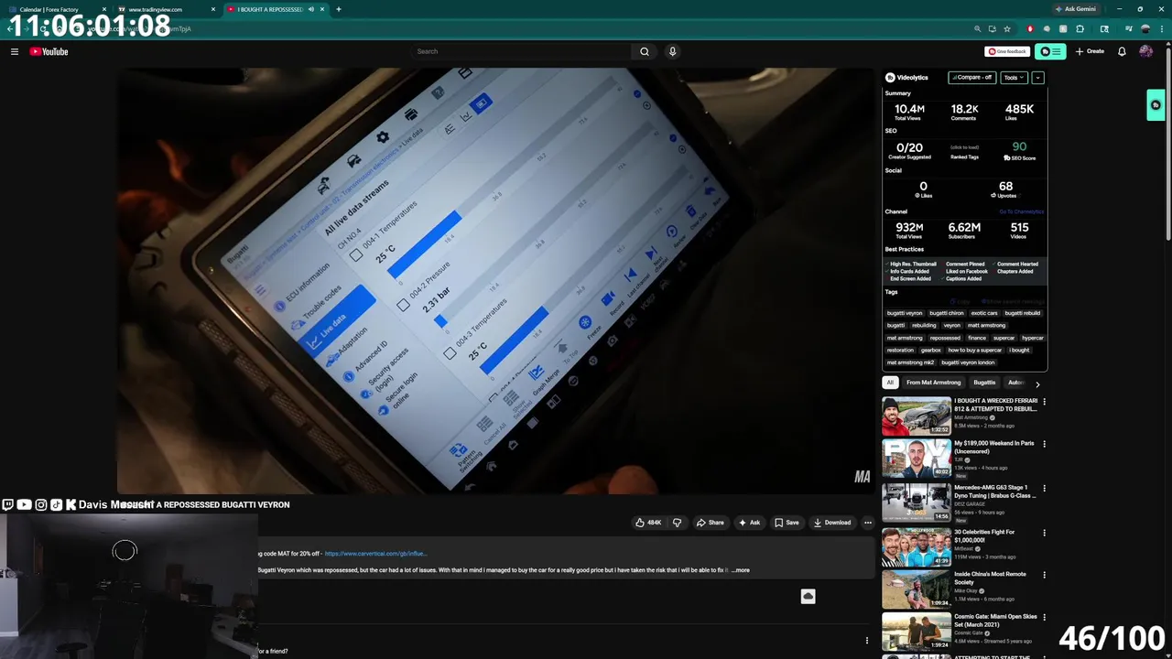This screenshot has width=1172, height=659.
Task: Open options menu for Mercedes-AMG G63 video
Action: [1044, 488]
